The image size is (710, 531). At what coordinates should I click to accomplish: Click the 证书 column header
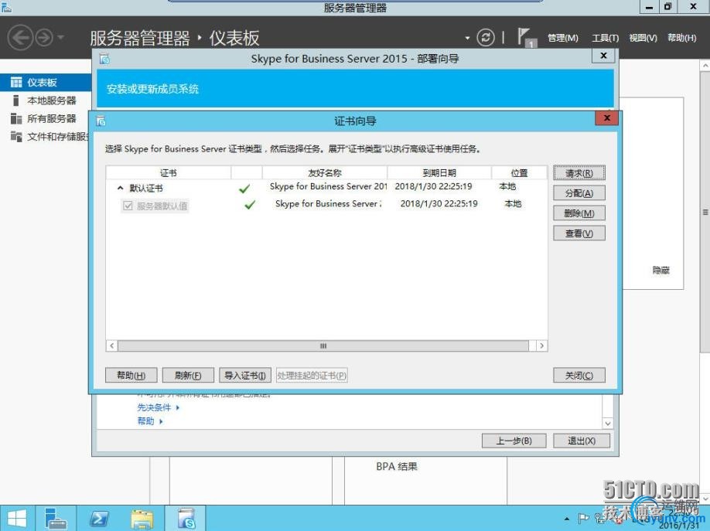point(169,173)
